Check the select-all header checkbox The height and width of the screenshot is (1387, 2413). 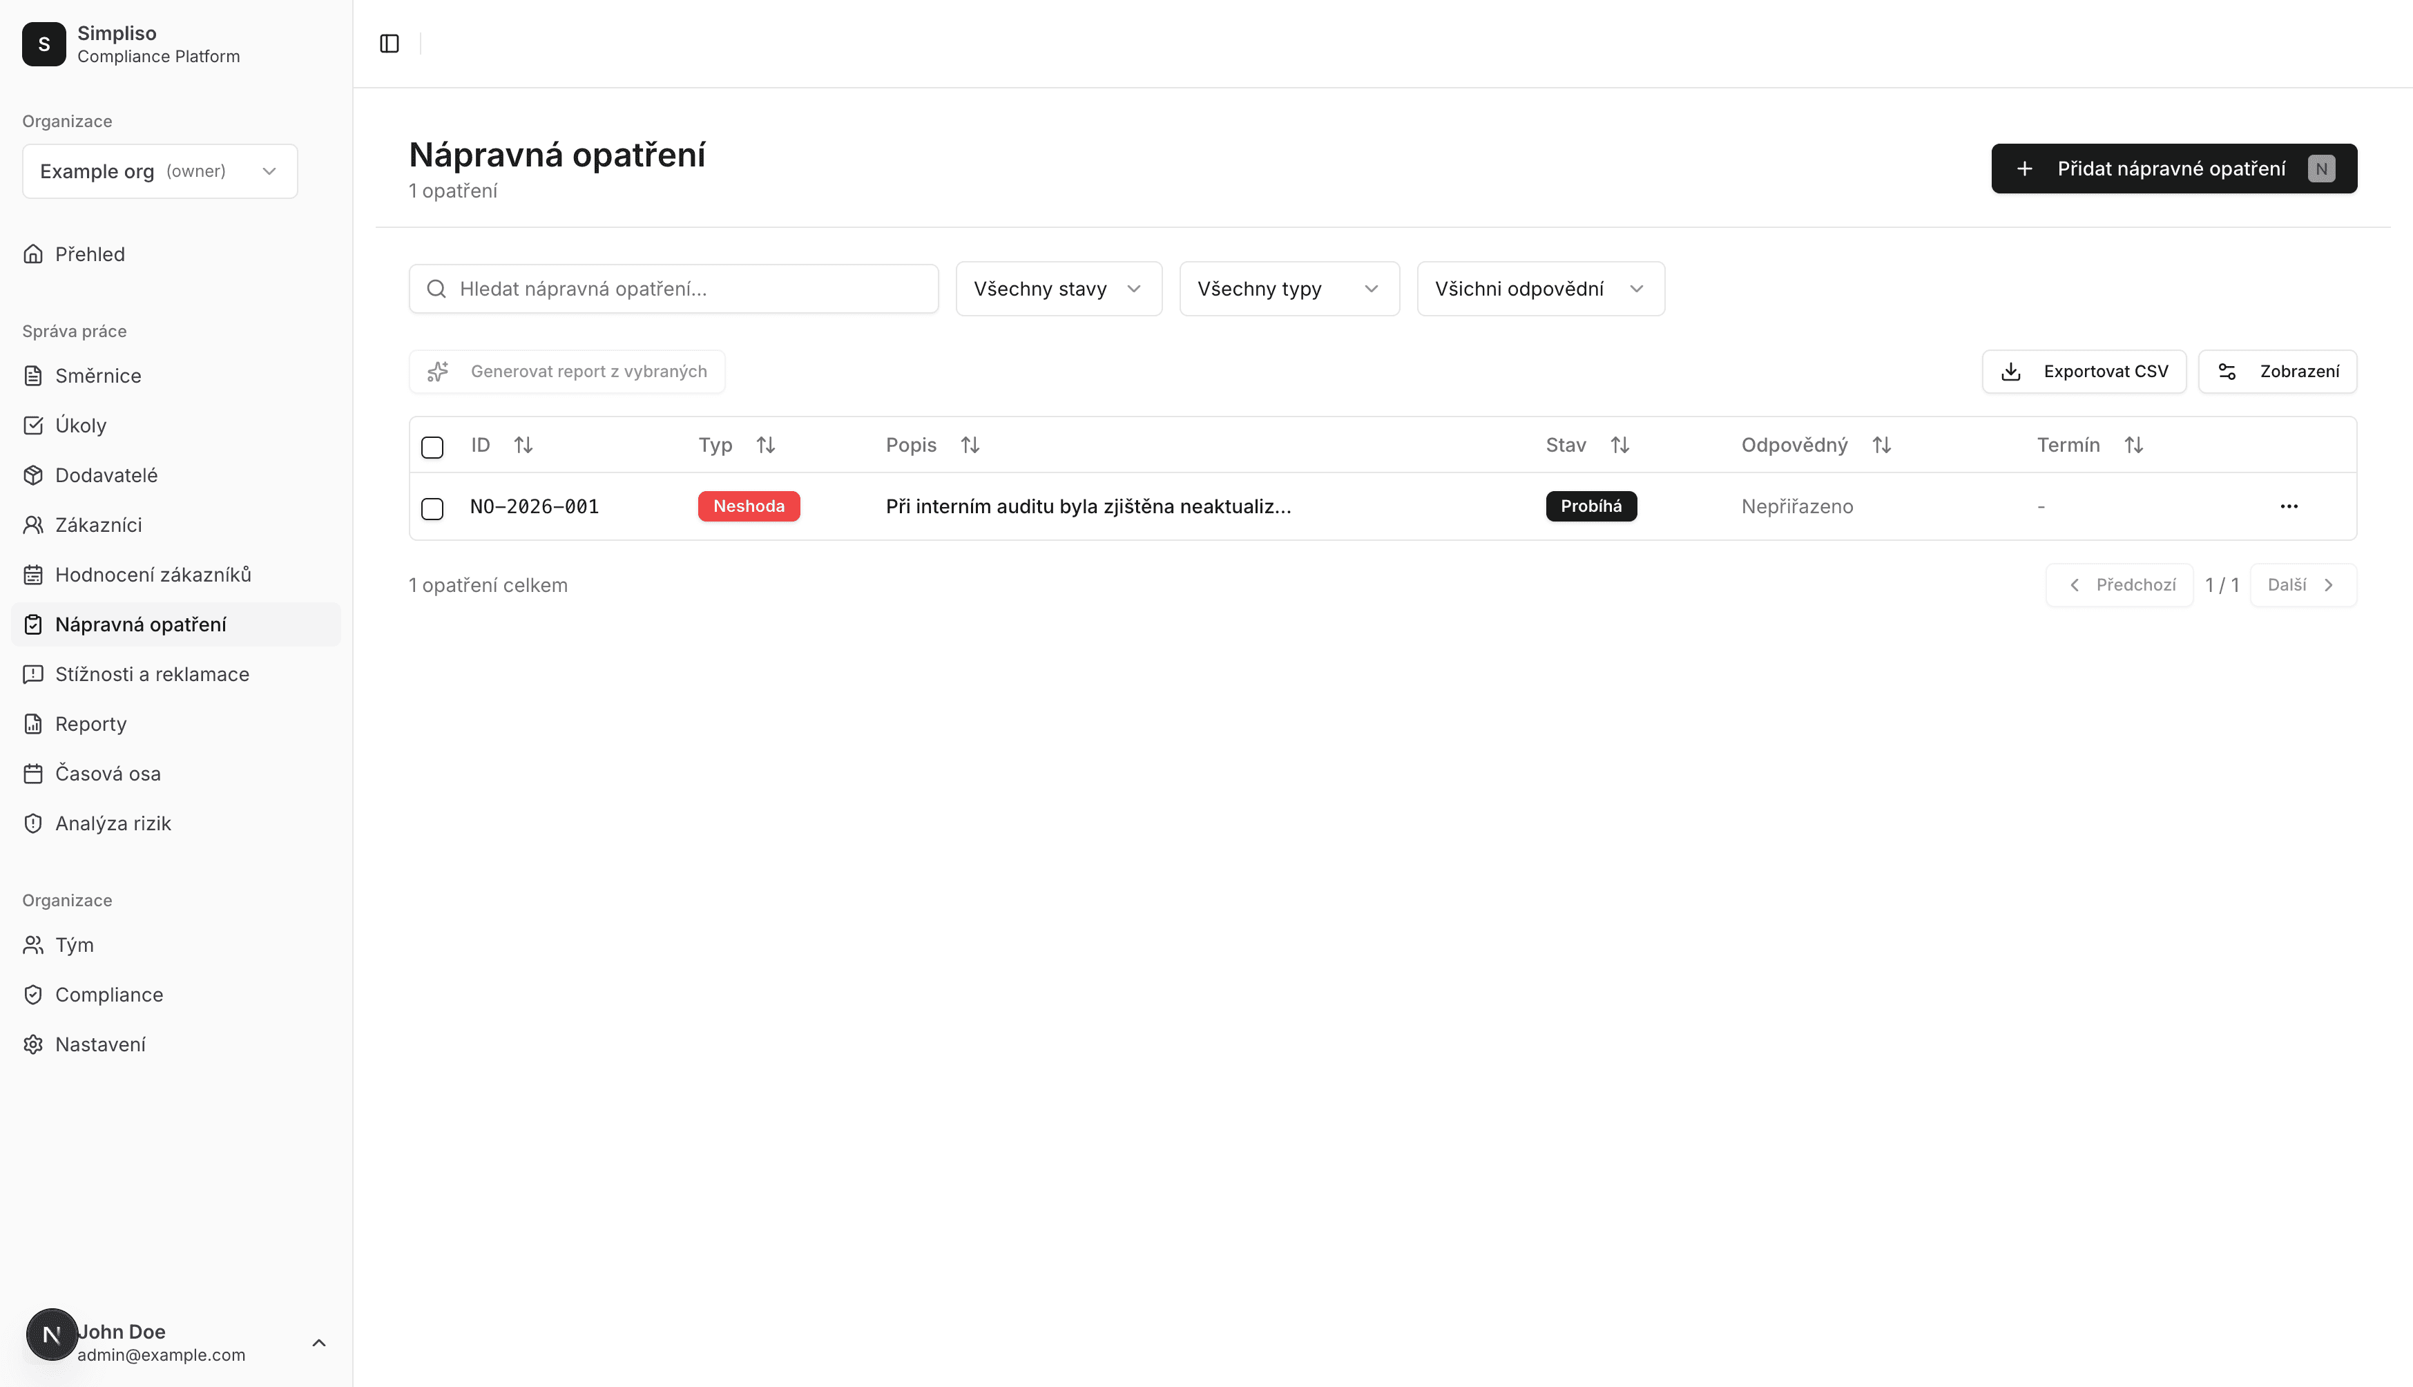(432, 447)
